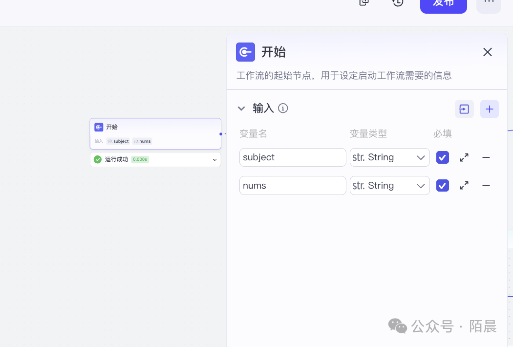Remove the subject variable with minus icon
513x347 pixels.
(486, 157)
